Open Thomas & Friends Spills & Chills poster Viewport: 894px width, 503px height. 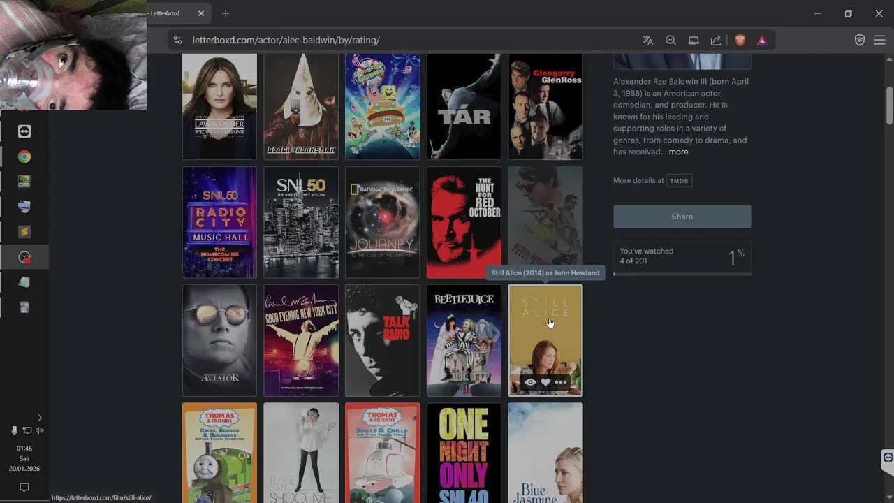tap(383, 453)
